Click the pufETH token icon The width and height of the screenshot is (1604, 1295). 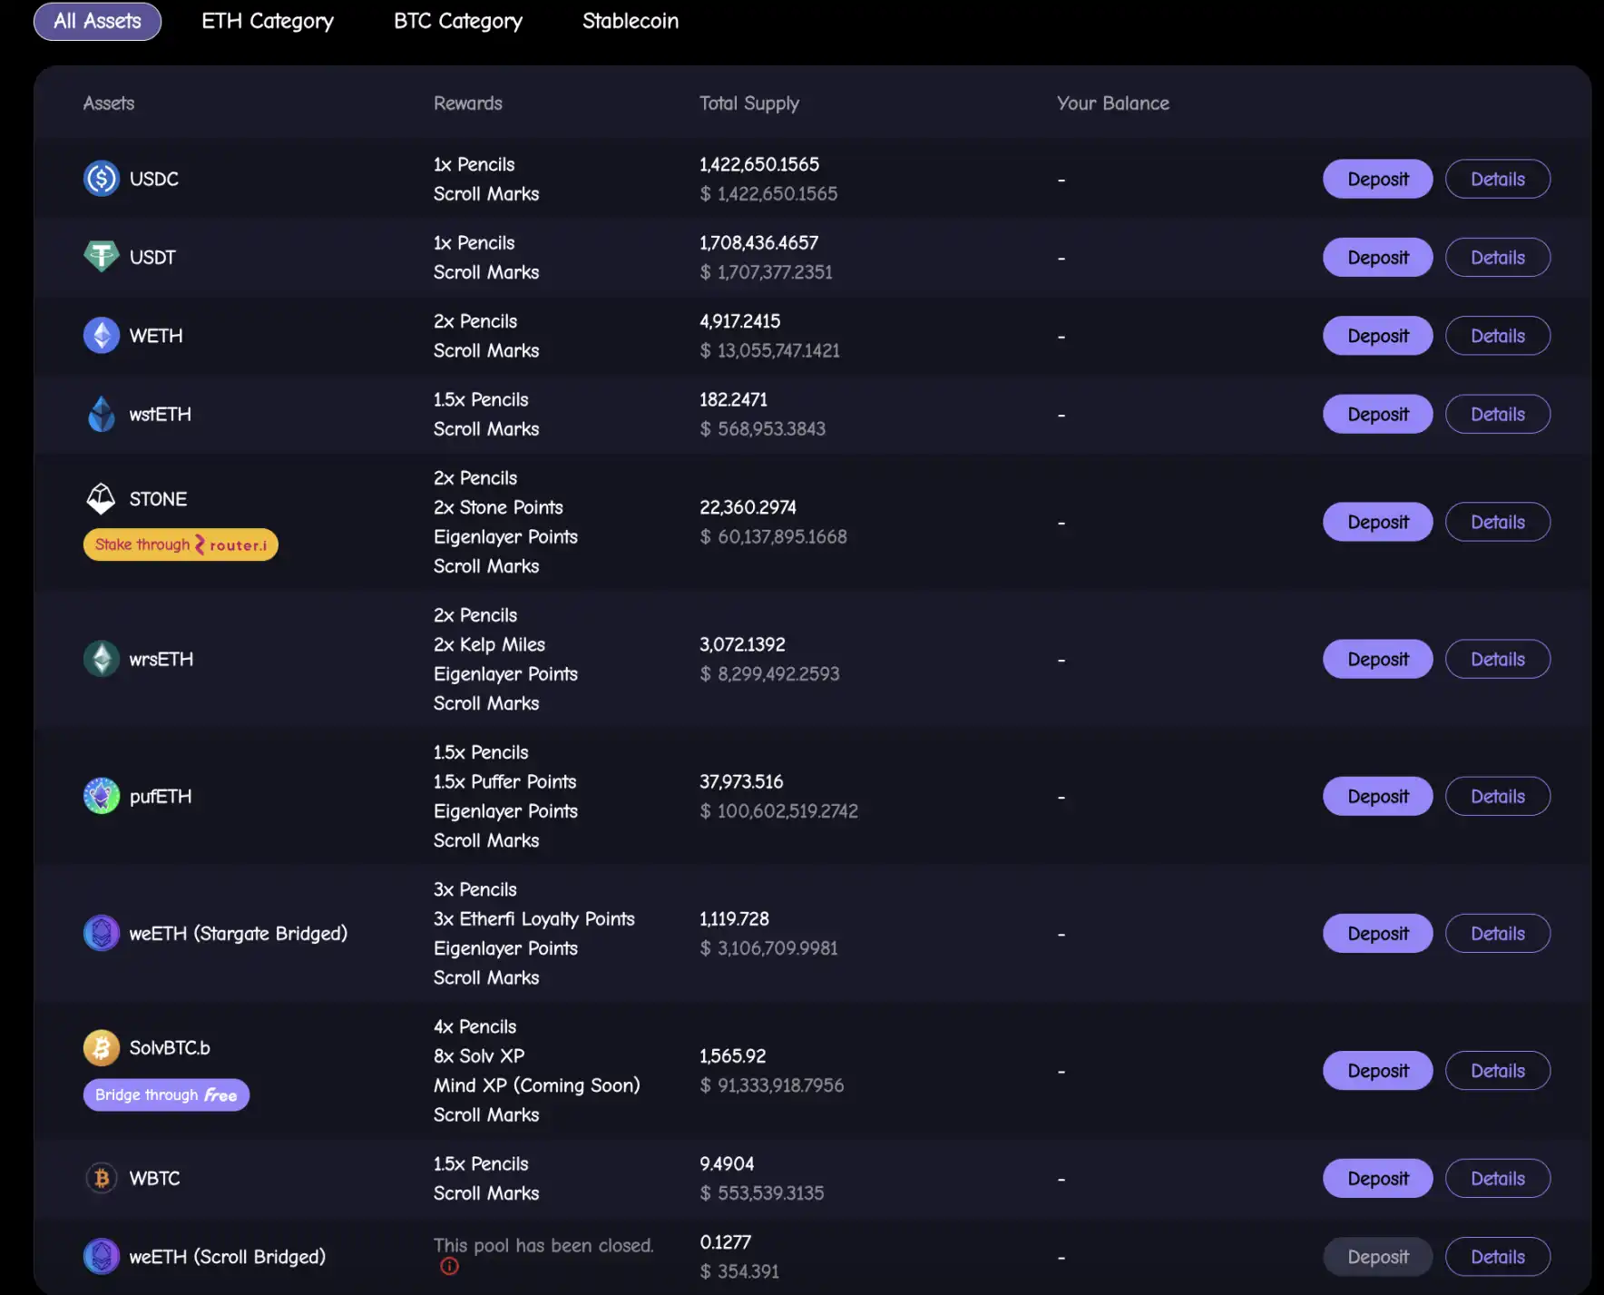point(102,796)
